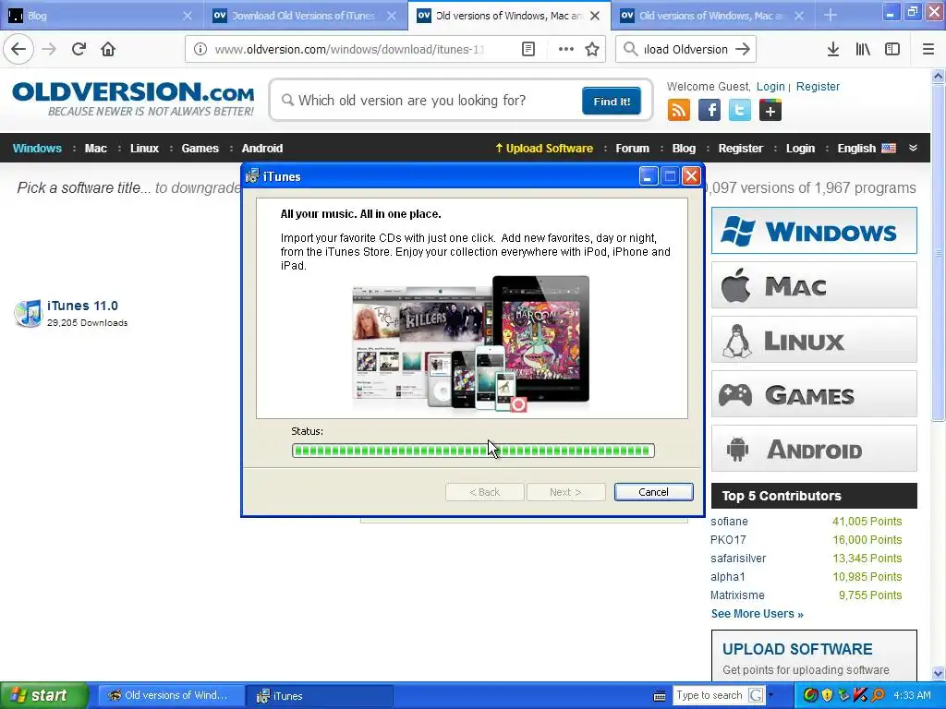Open the library bookshelf icon

point(863,50)
